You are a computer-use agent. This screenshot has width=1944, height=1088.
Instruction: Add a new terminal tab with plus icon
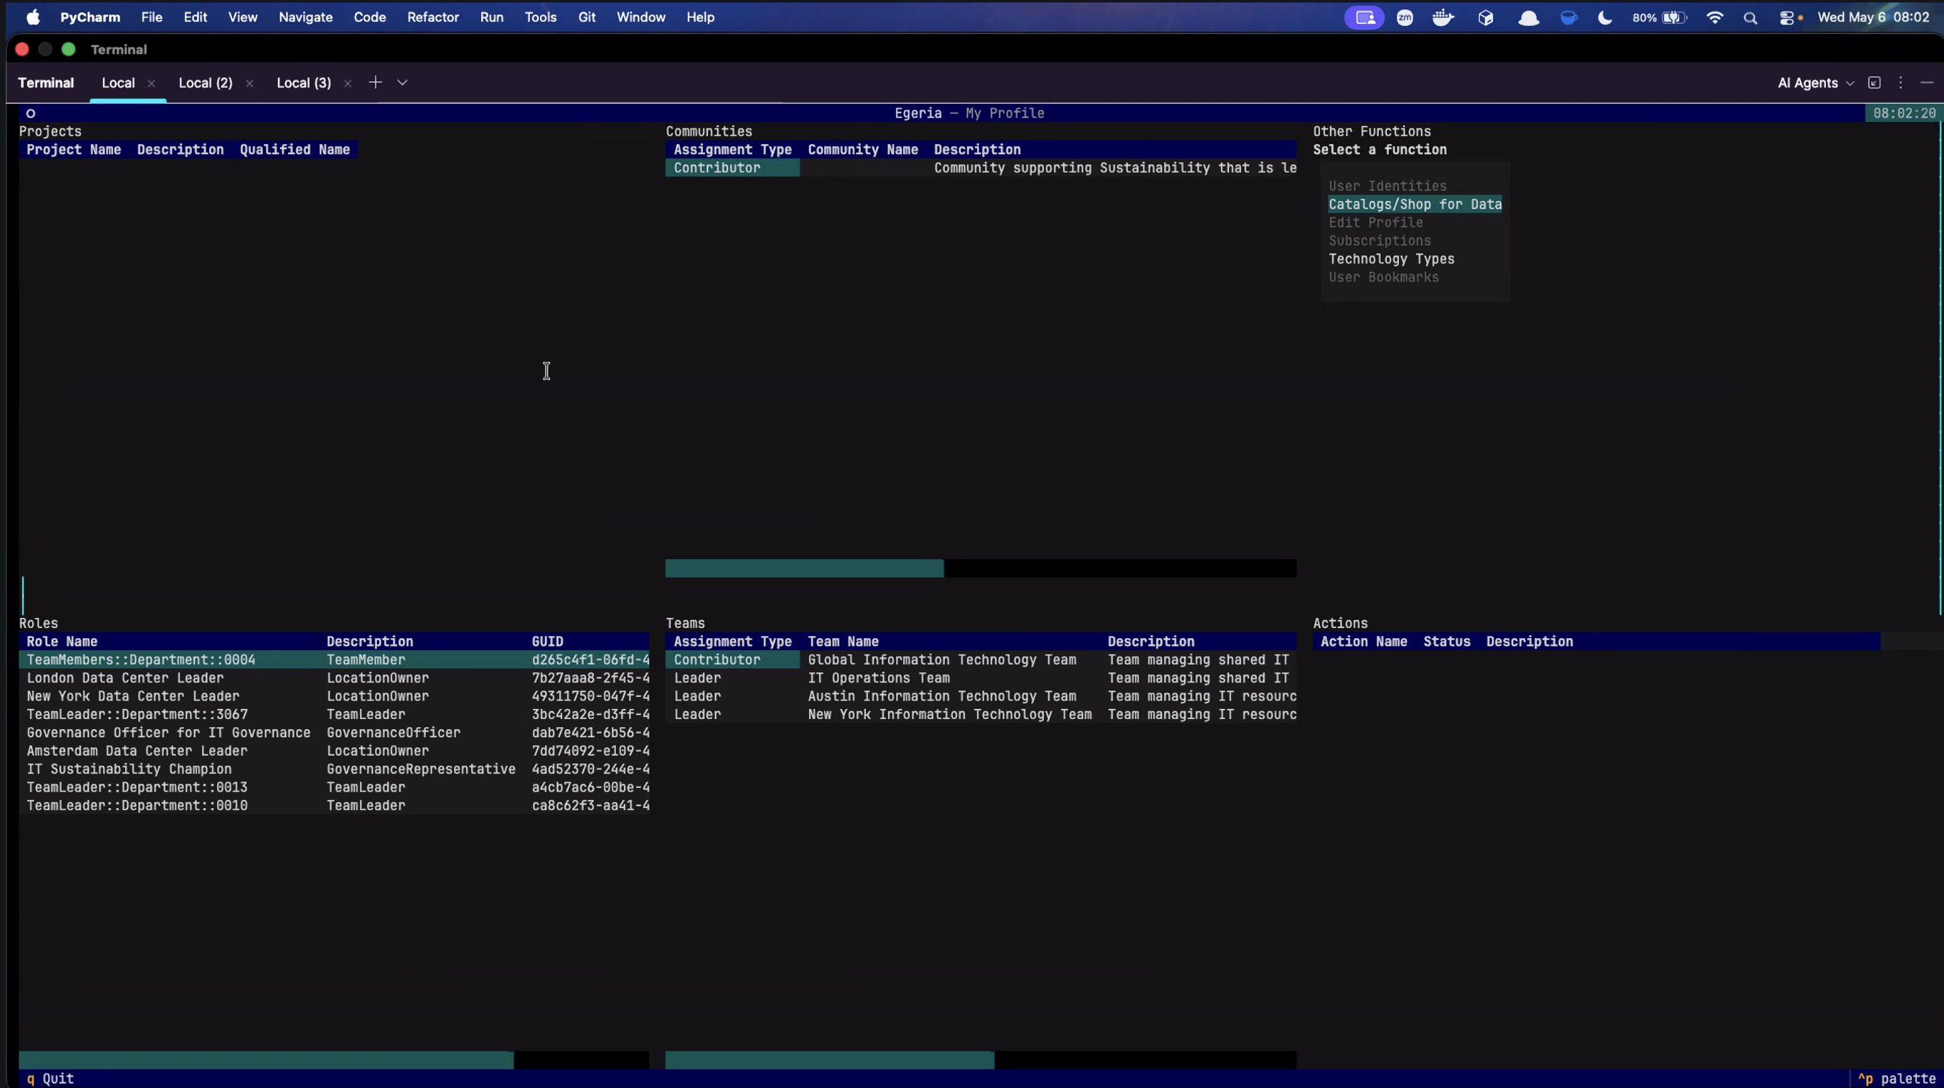tap(375, 82)
